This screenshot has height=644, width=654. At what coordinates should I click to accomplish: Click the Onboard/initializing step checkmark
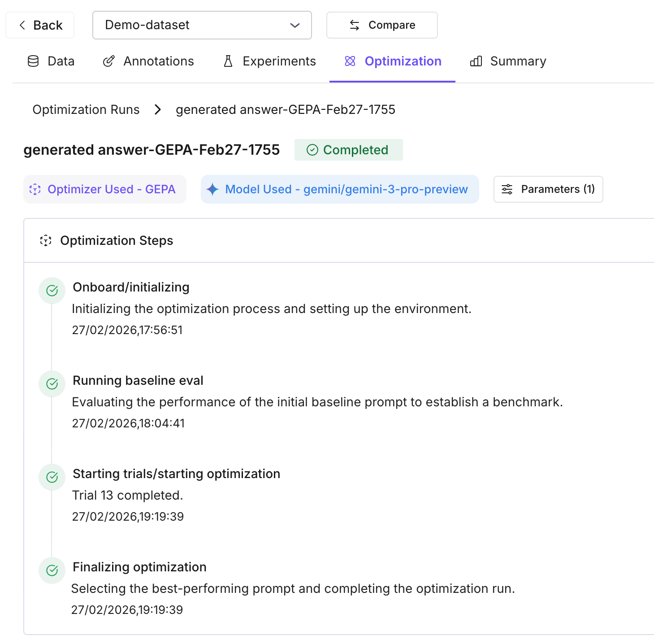(52, 291)
